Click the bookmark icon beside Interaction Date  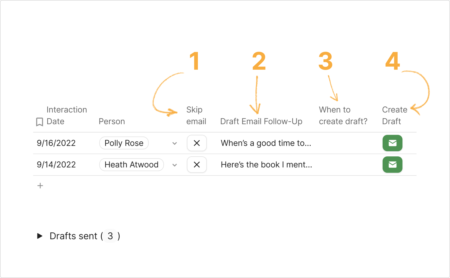click(x=40, y=122)
